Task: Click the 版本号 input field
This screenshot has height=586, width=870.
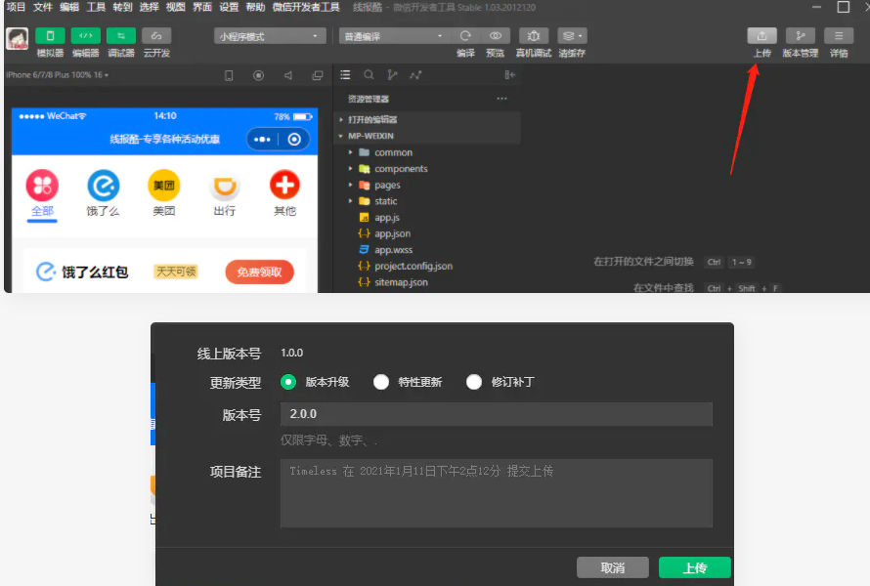Action: (x=496, y=414)
